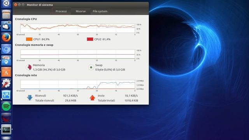Open Chromium browser from the dock
This screenshot has height=140, width=249.
coord(6,49)
